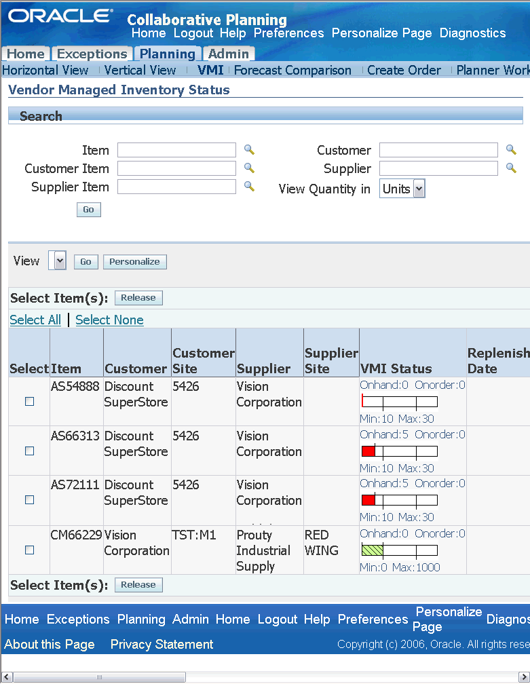The width and height of the screenshot is (530, 684).
Task: Click the Personalize button
Action: [x=135, y=262]
